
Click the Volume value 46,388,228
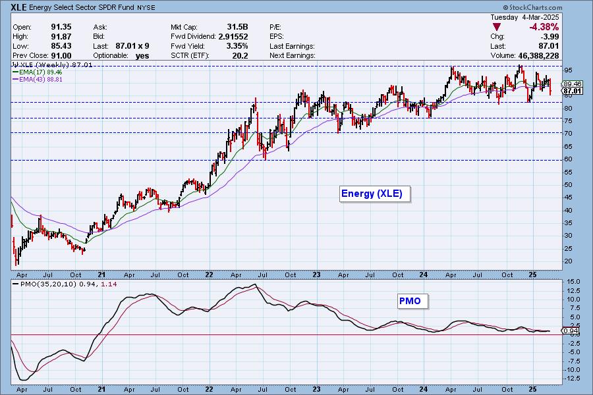click(538, 55)
